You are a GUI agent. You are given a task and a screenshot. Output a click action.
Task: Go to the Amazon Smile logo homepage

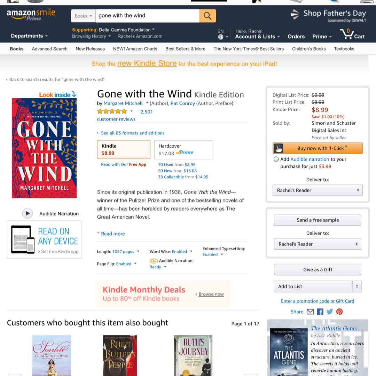31,14
